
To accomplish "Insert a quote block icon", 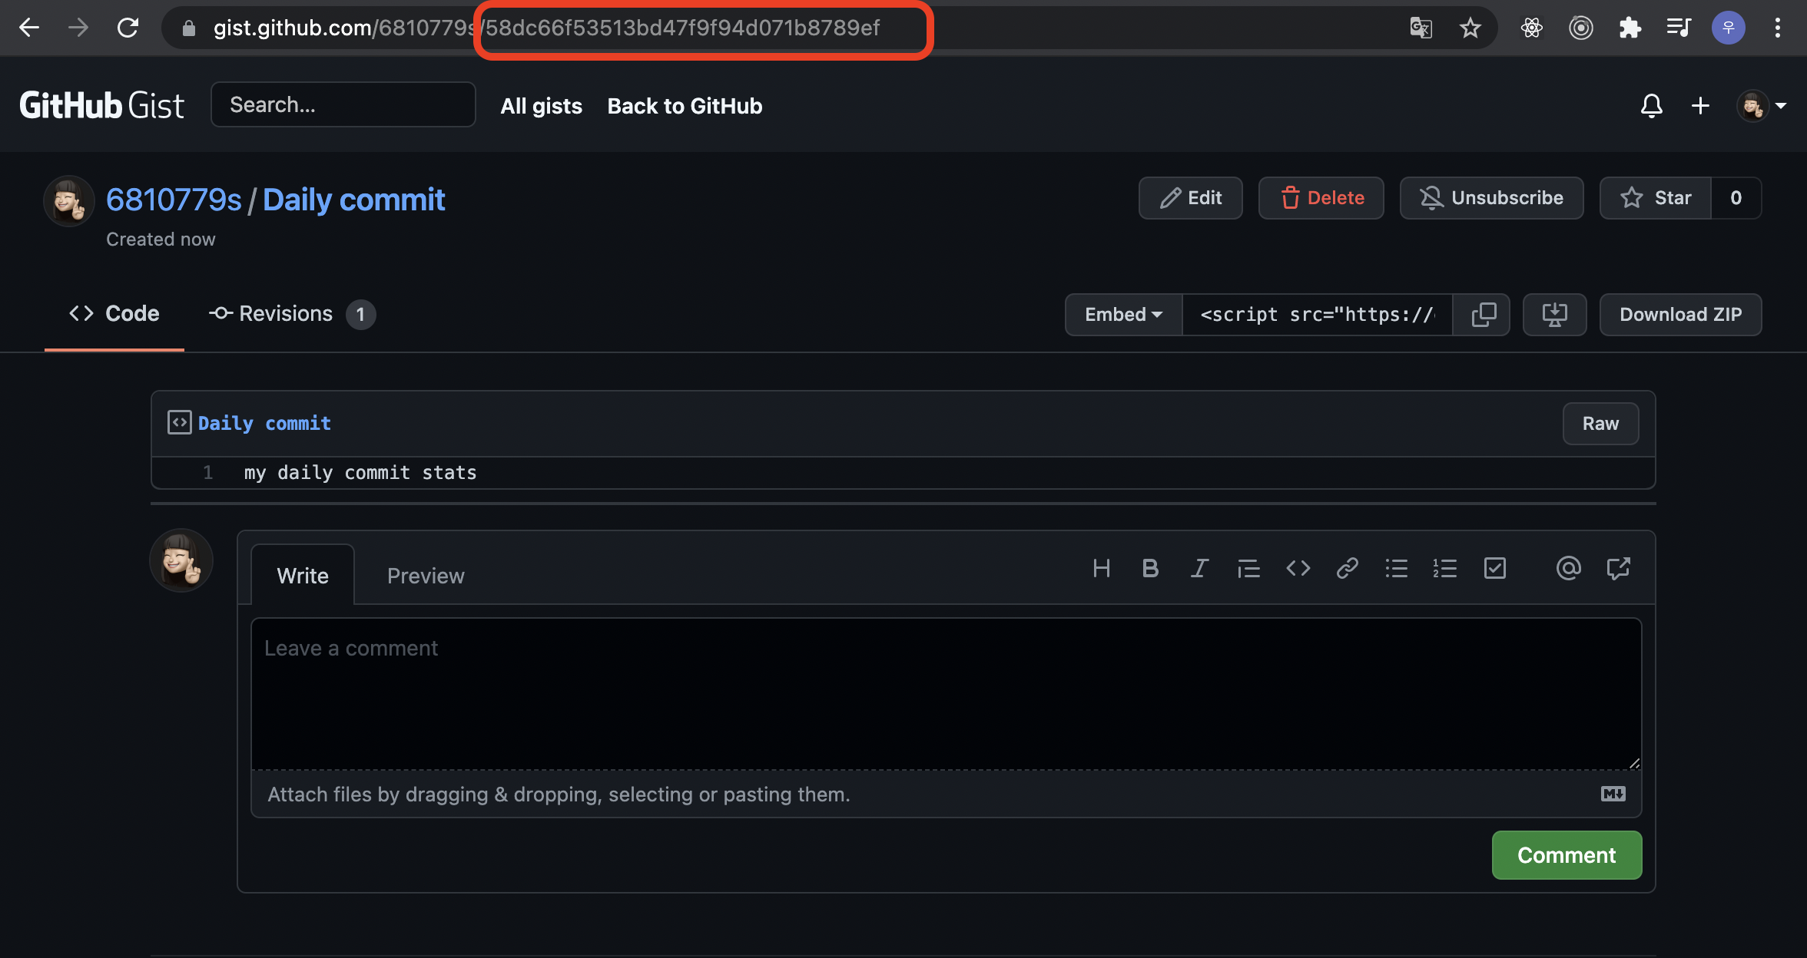I will point(1248,569).
